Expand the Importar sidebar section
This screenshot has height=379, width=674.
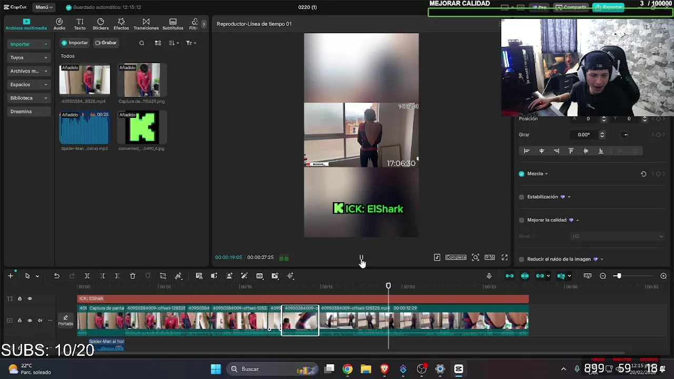[x=29, y=44]
